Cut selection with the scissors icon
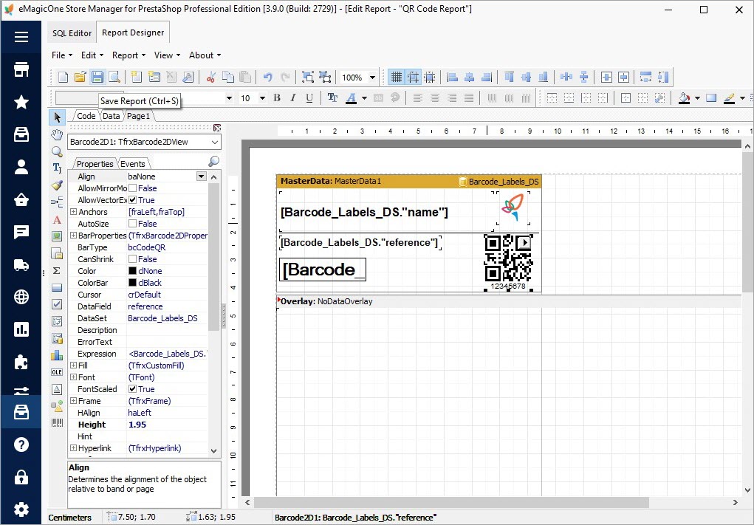Viewport: 754px width, 525px height. [210, 77]
